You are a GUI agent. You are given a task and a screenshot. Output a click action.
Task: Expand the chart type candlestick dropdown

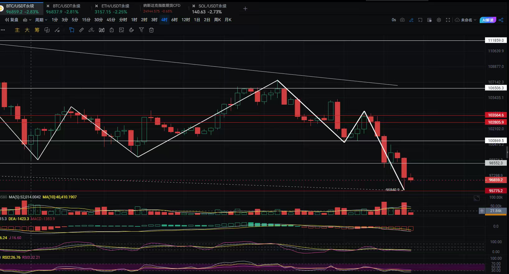pos(27,20)
